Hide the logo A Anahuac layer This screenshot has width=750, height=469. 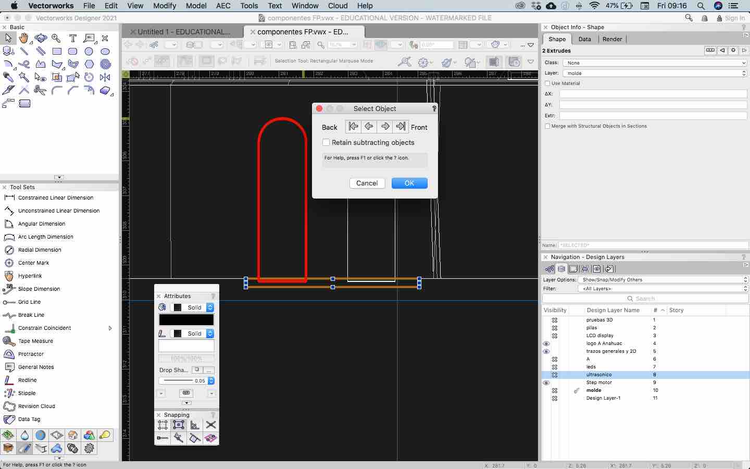point(546,343)
